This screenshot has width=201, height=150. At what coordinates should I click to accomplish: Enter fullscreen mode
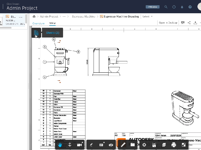[184, 144]
